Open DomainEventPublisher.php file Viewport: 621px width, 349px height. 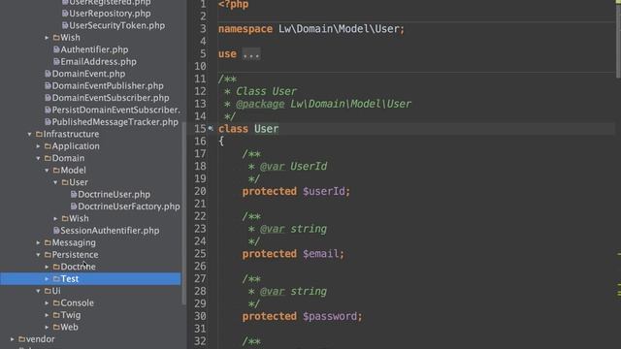coord(108,86)
